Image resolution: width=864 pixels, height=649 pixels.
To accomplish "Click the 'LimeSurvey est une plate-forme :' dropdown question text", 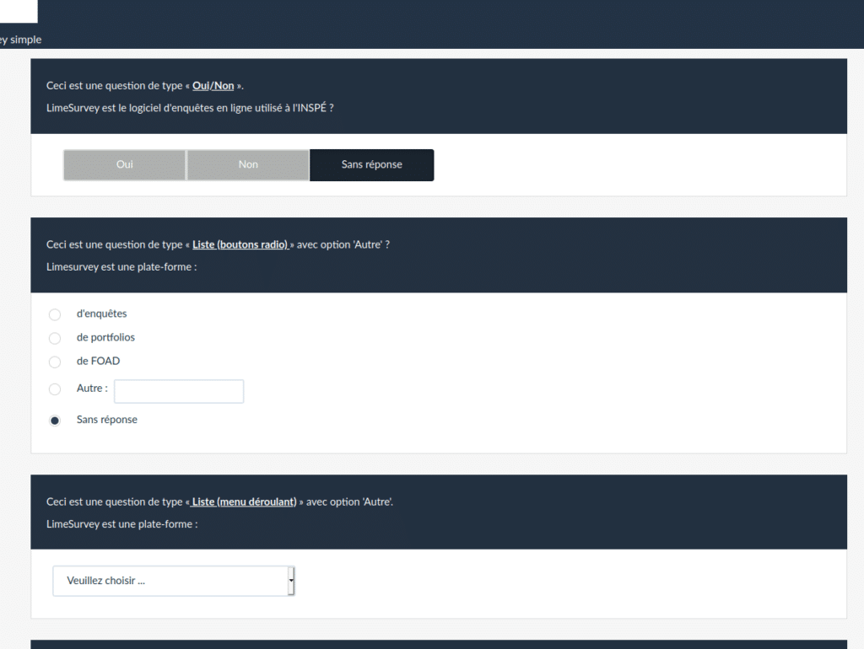I will click(121, 524).
